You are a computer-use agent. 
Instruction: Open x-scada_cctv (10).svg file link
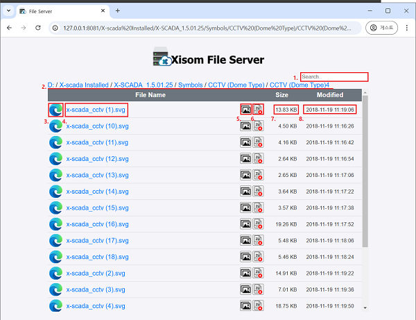pos(97,126)
